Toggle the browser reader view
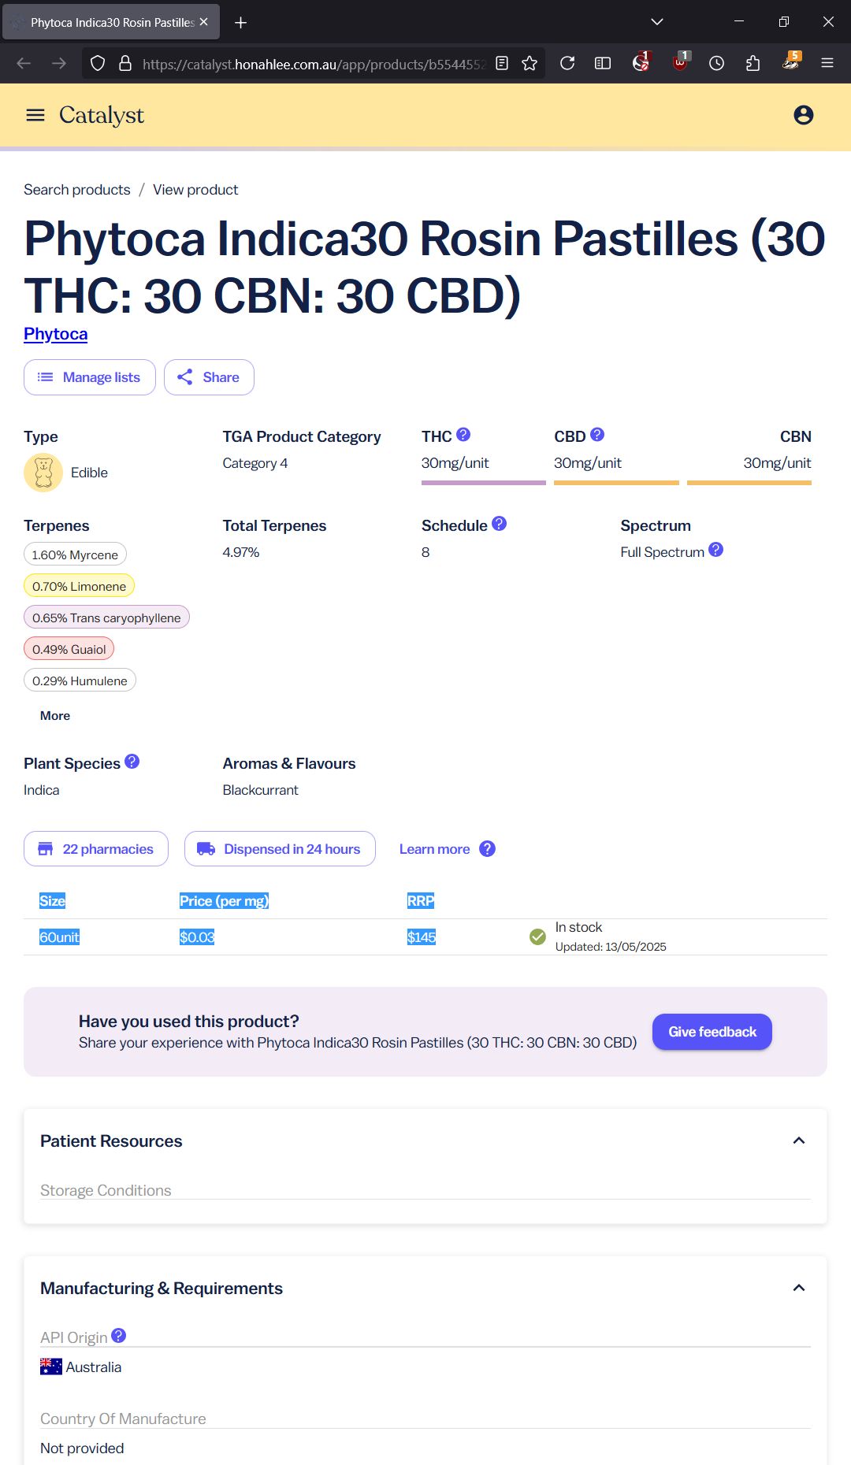The image size is (851, 1465). (502, 63)
